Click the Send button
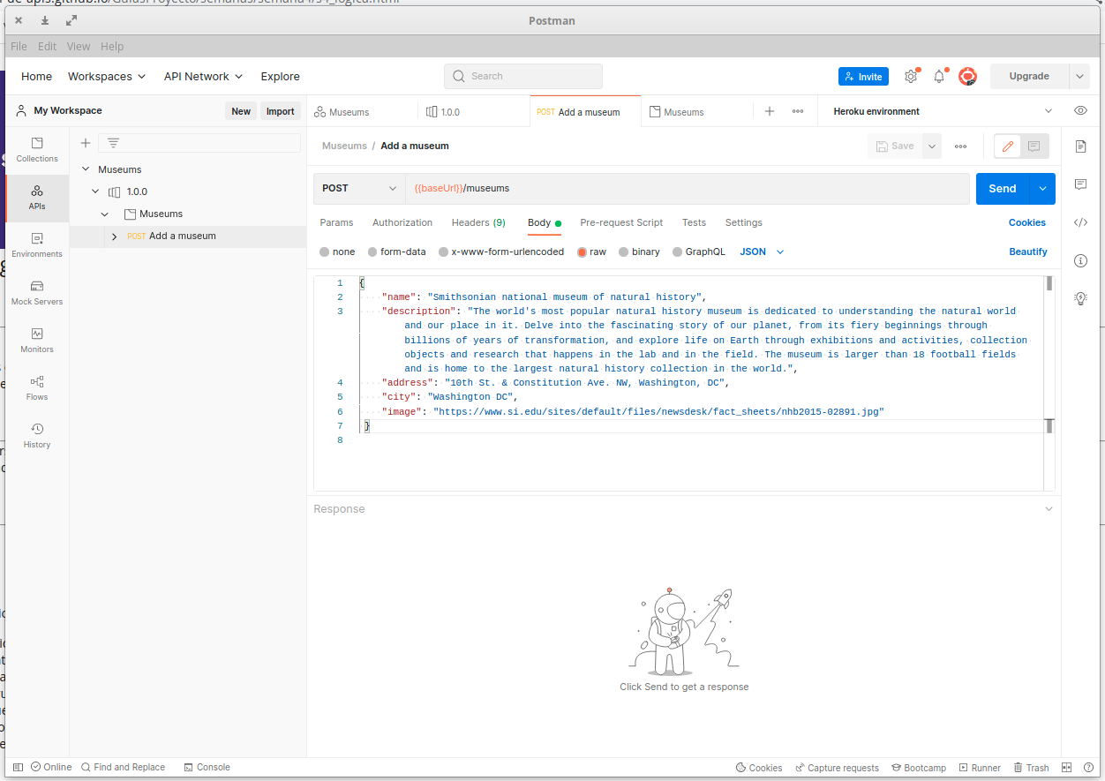Image resolution: width=1105 pixels, height=781 pixels. (x=1002, y=188)
